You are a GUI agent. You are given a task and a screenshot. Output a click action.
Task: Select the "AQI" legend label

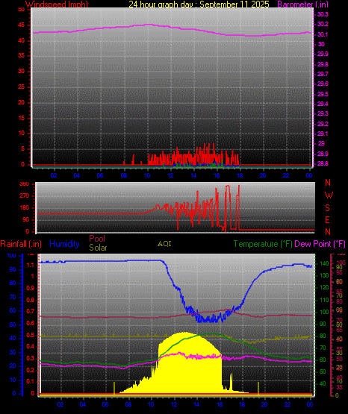[x=164, y=244]
